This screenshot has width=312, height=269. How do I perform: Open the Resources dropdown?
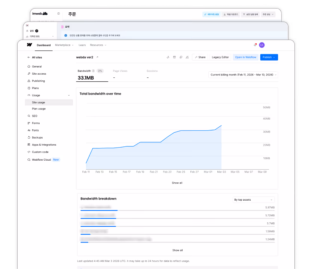pos(98,45)
